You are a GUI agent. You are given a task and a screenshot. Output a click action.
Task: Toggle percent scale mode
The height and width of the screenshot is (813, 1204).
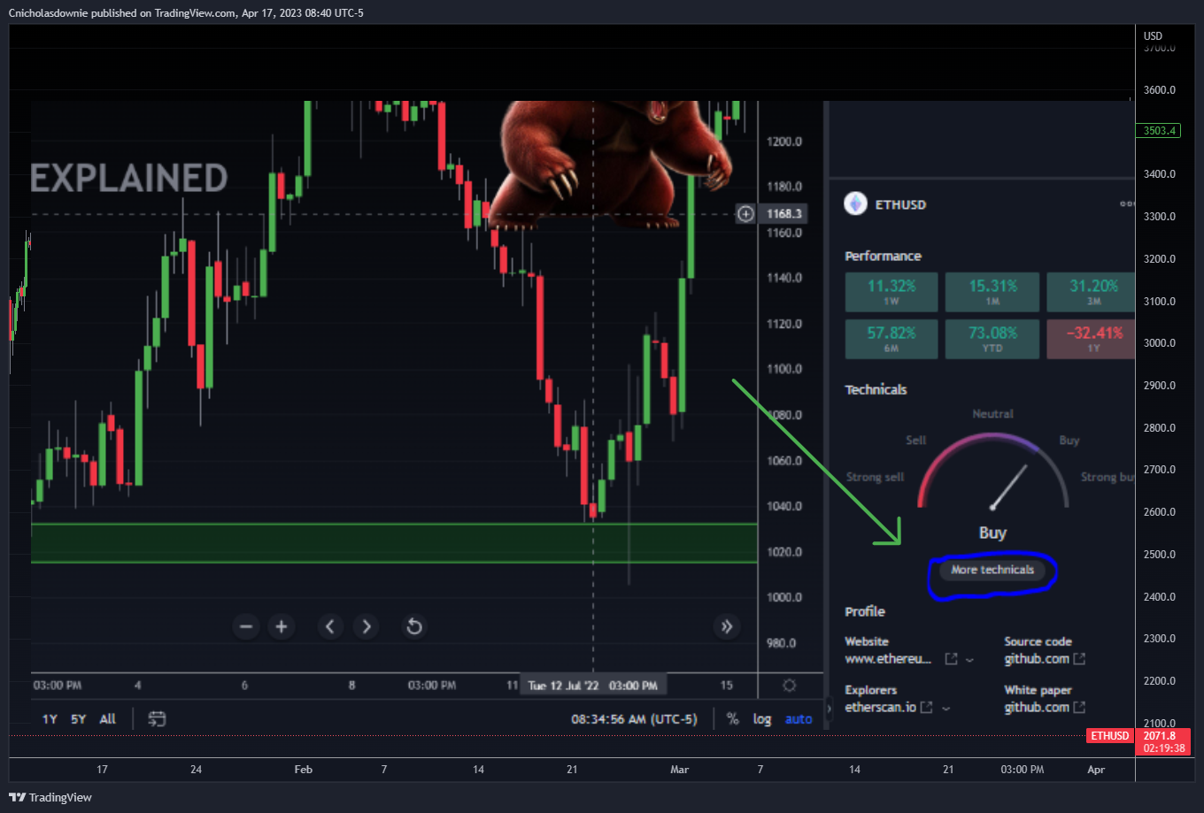(733, 718)
